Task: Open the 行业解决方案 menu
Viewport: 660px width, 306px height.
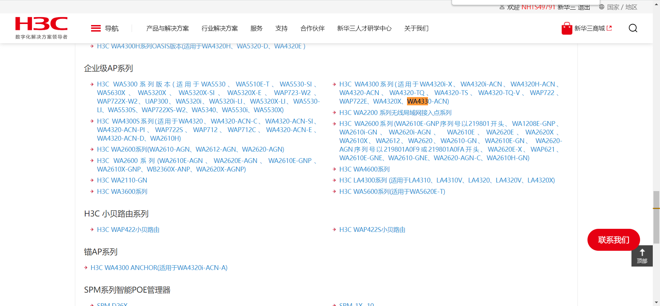Action: click(x=220, y=28)
